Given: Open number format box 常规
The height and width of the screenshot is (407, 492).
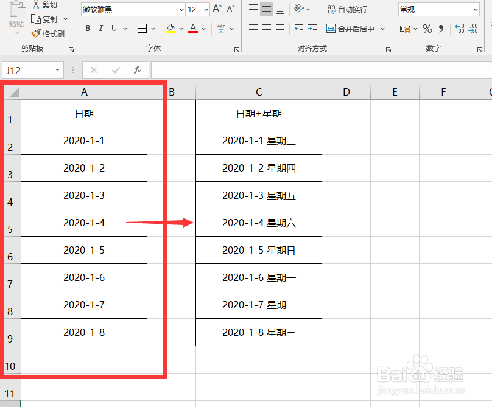Looking at the screenshot, I should coord(439,10).
